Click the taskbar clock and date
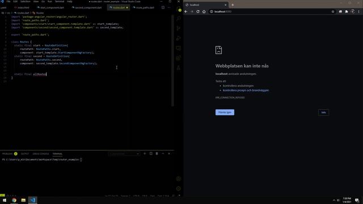 coord(347,200)
